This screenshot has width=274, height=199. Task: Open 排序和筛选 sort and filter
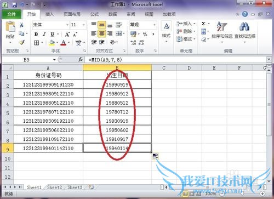click(222, 32)
